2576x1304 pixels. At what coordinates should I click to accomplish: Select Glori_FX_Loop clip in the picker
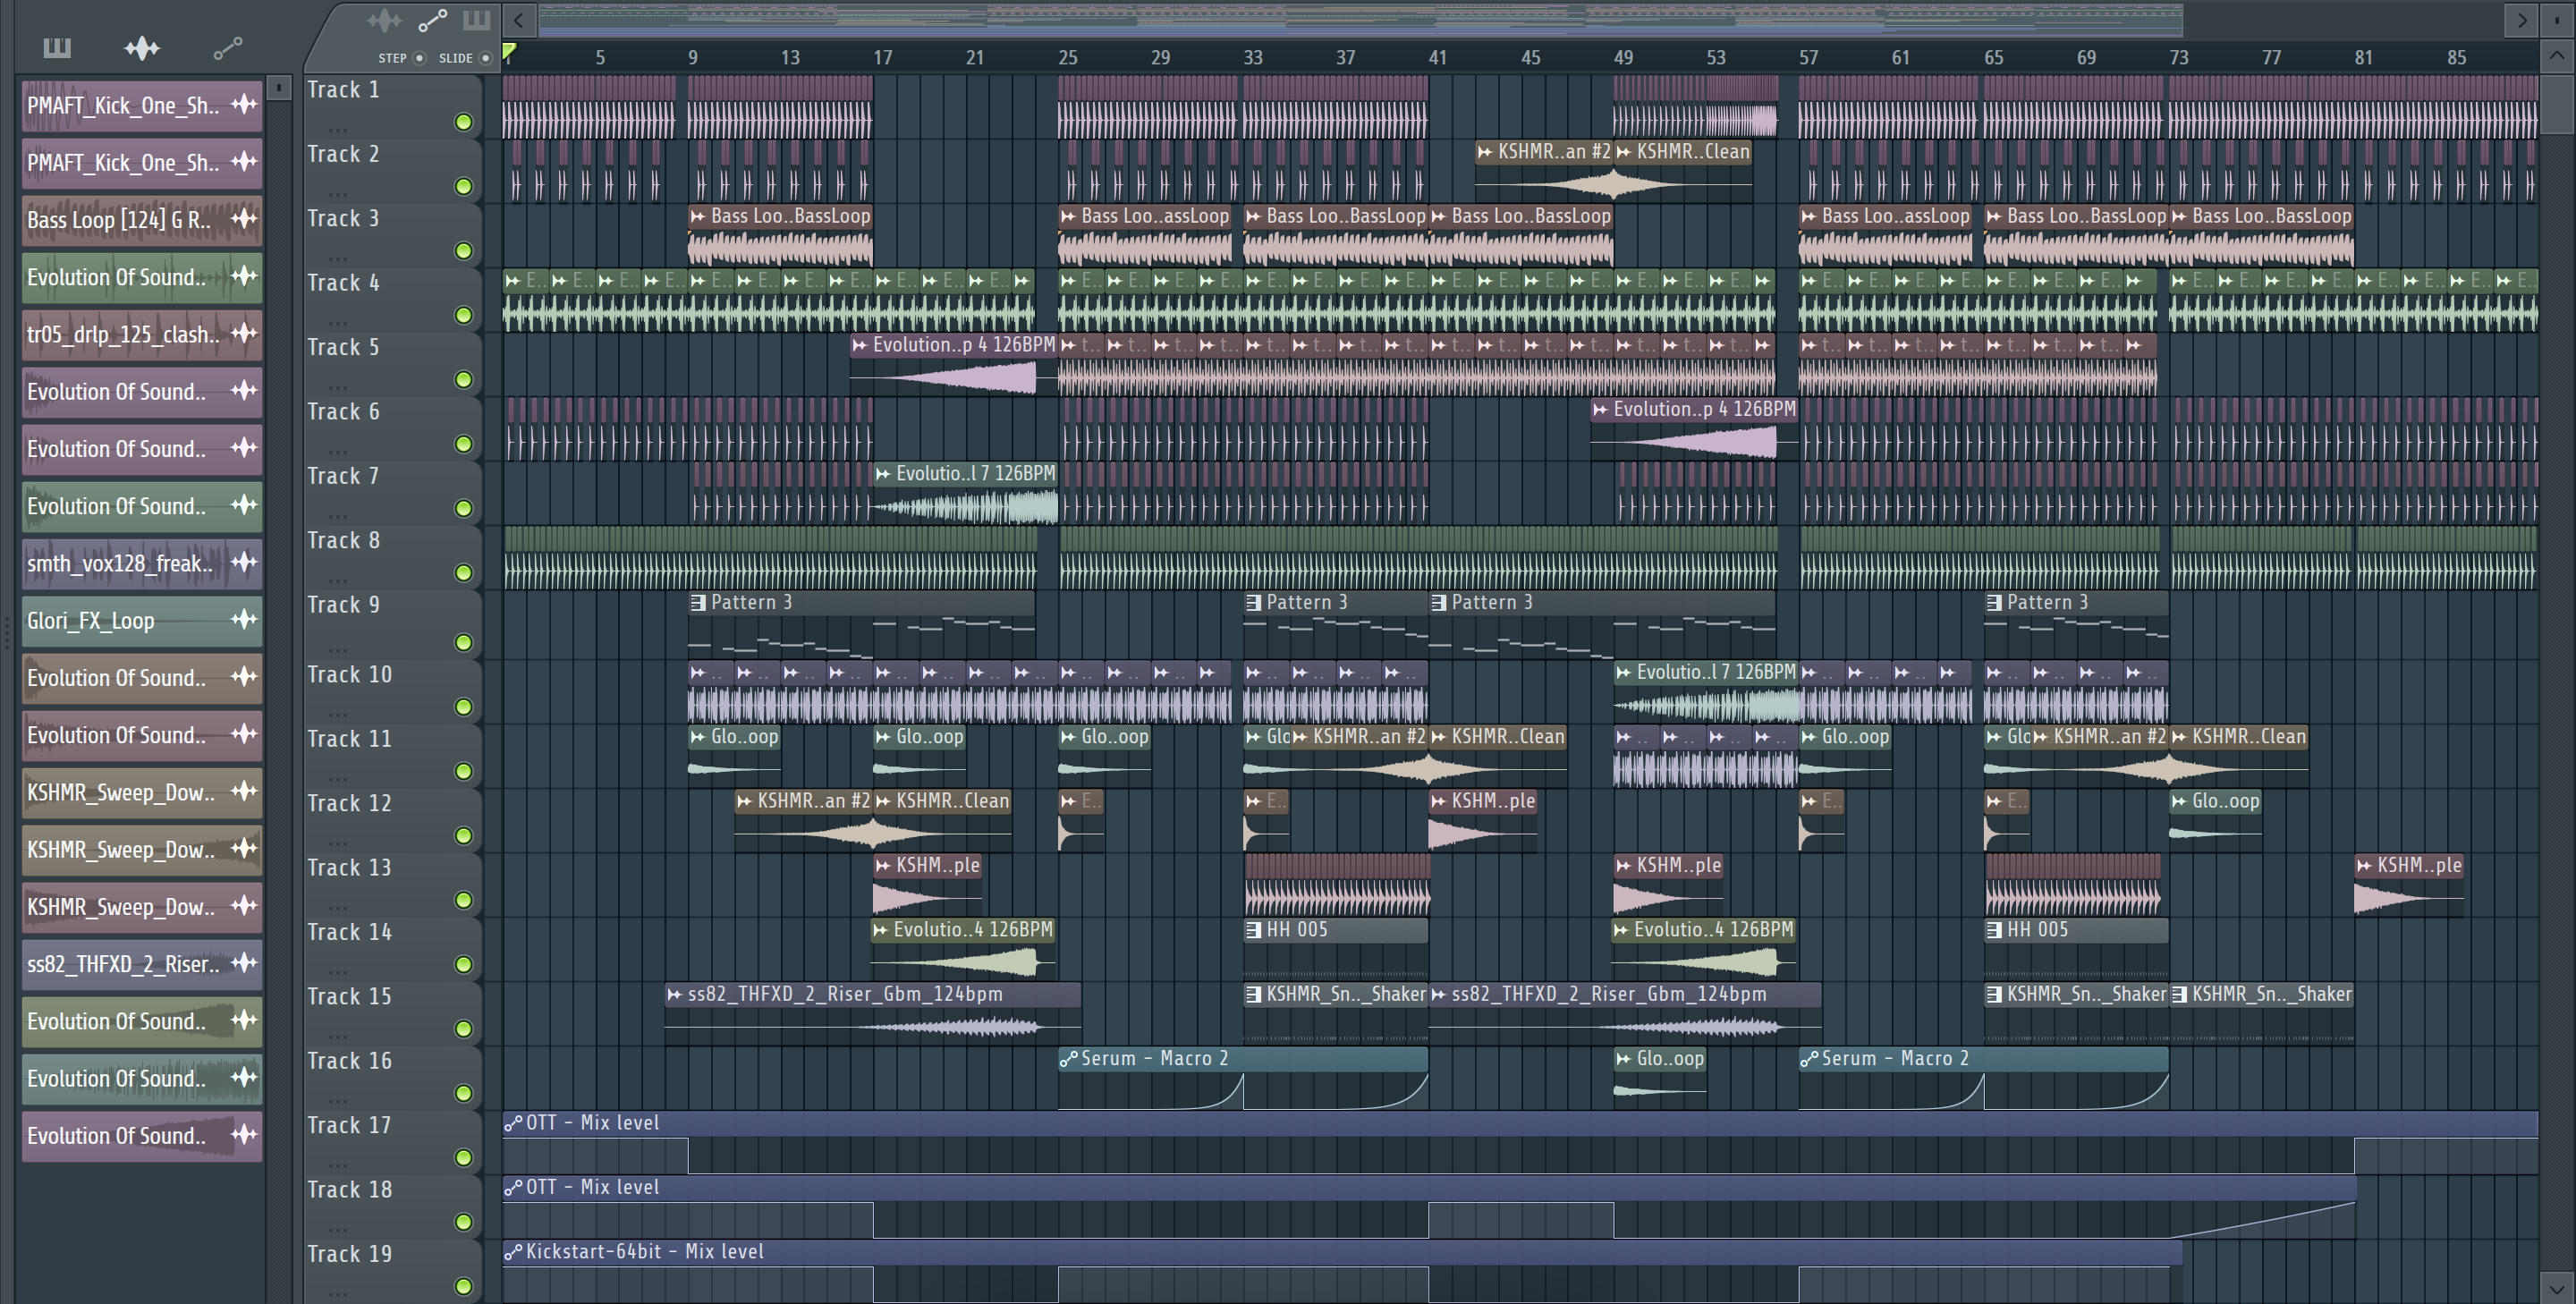coord(142,621)
